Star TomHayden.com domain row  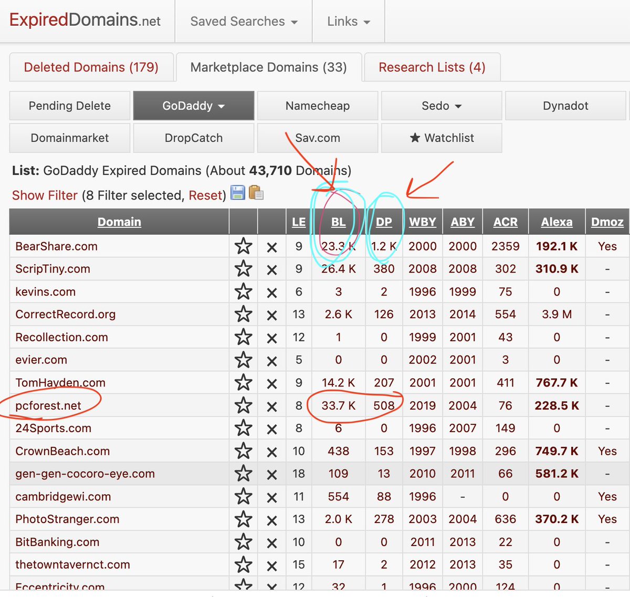(243, 382)
